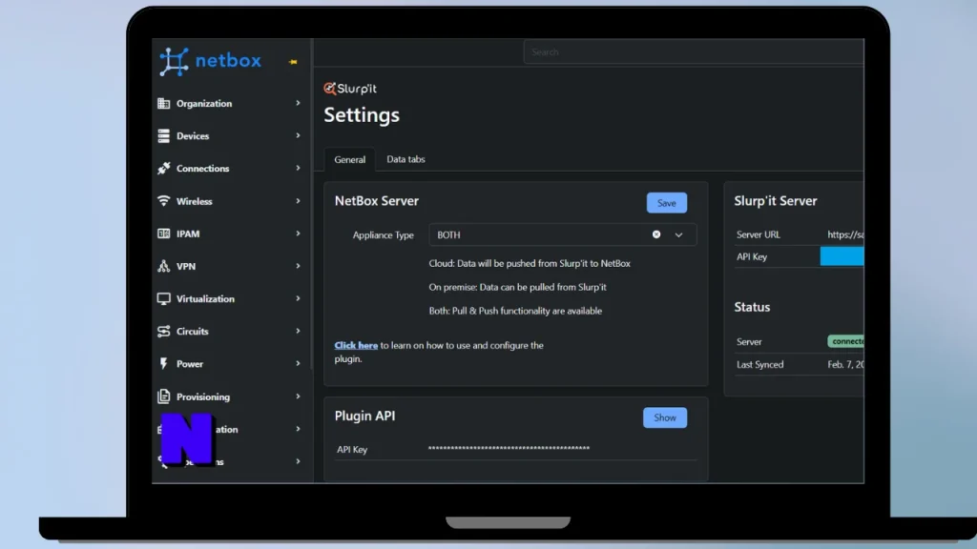
Task: Open the Power menu
Action: [229, 363]
